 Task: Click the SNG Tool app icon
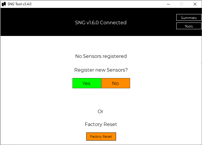click(x=4, y=4)
